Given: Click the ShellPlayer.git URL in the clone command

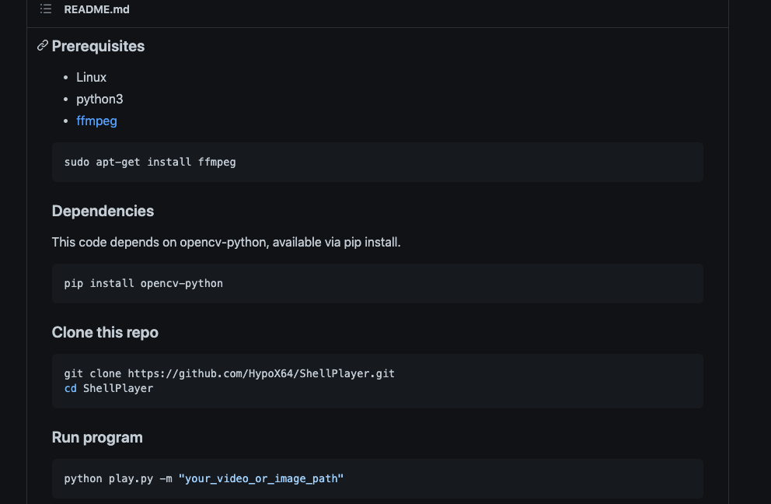Looking at the screenshot, I should click(x=261, y=373).
